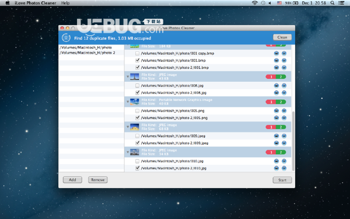Image resolution: width=350 pixels, height=219 pixels.
Task: Click the 1/2 badge on 68 KB group
Action: click(276, 127)
